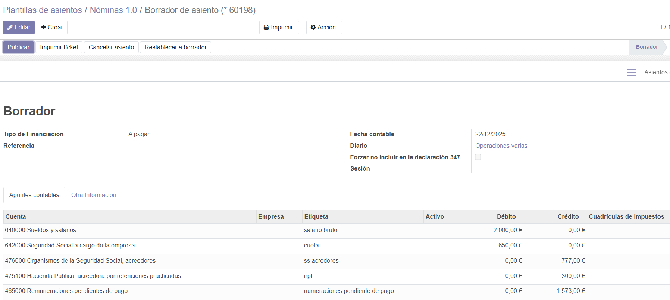670x300 pixels.
Task: Select the 475100 Hacienda Pública line
Action: 93,276
